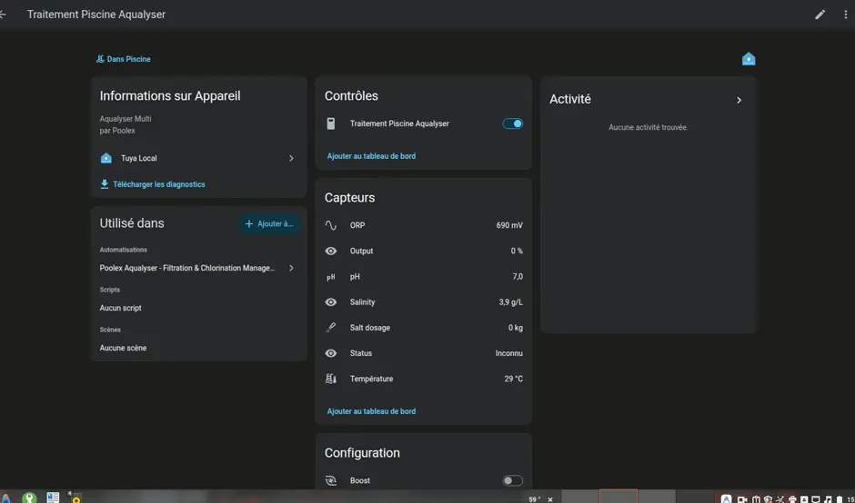
Task: Click the pH sensor icon
Action: point(330,277)
